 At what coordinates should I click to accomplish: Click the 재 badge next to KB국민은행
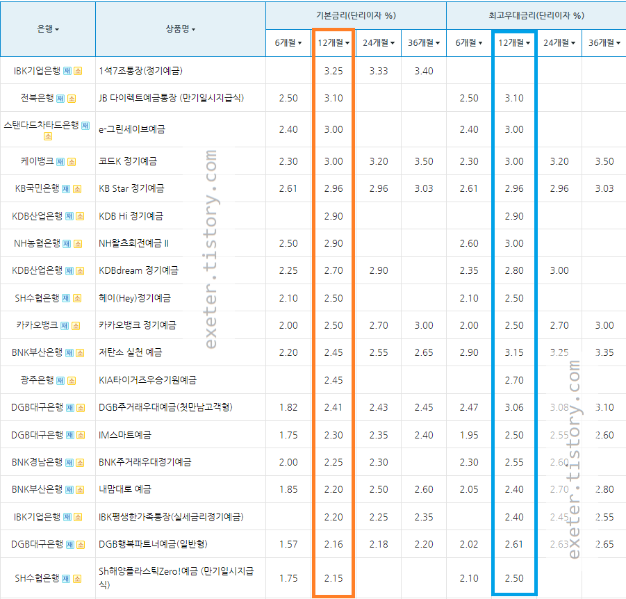(x=66, y=189)
